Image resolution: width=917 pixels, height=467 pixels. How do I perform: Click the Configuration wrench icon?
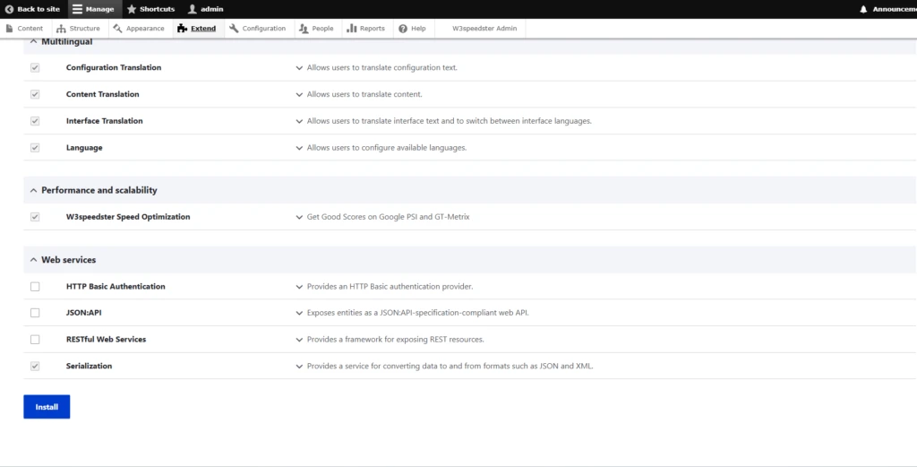tap(234, 29)
